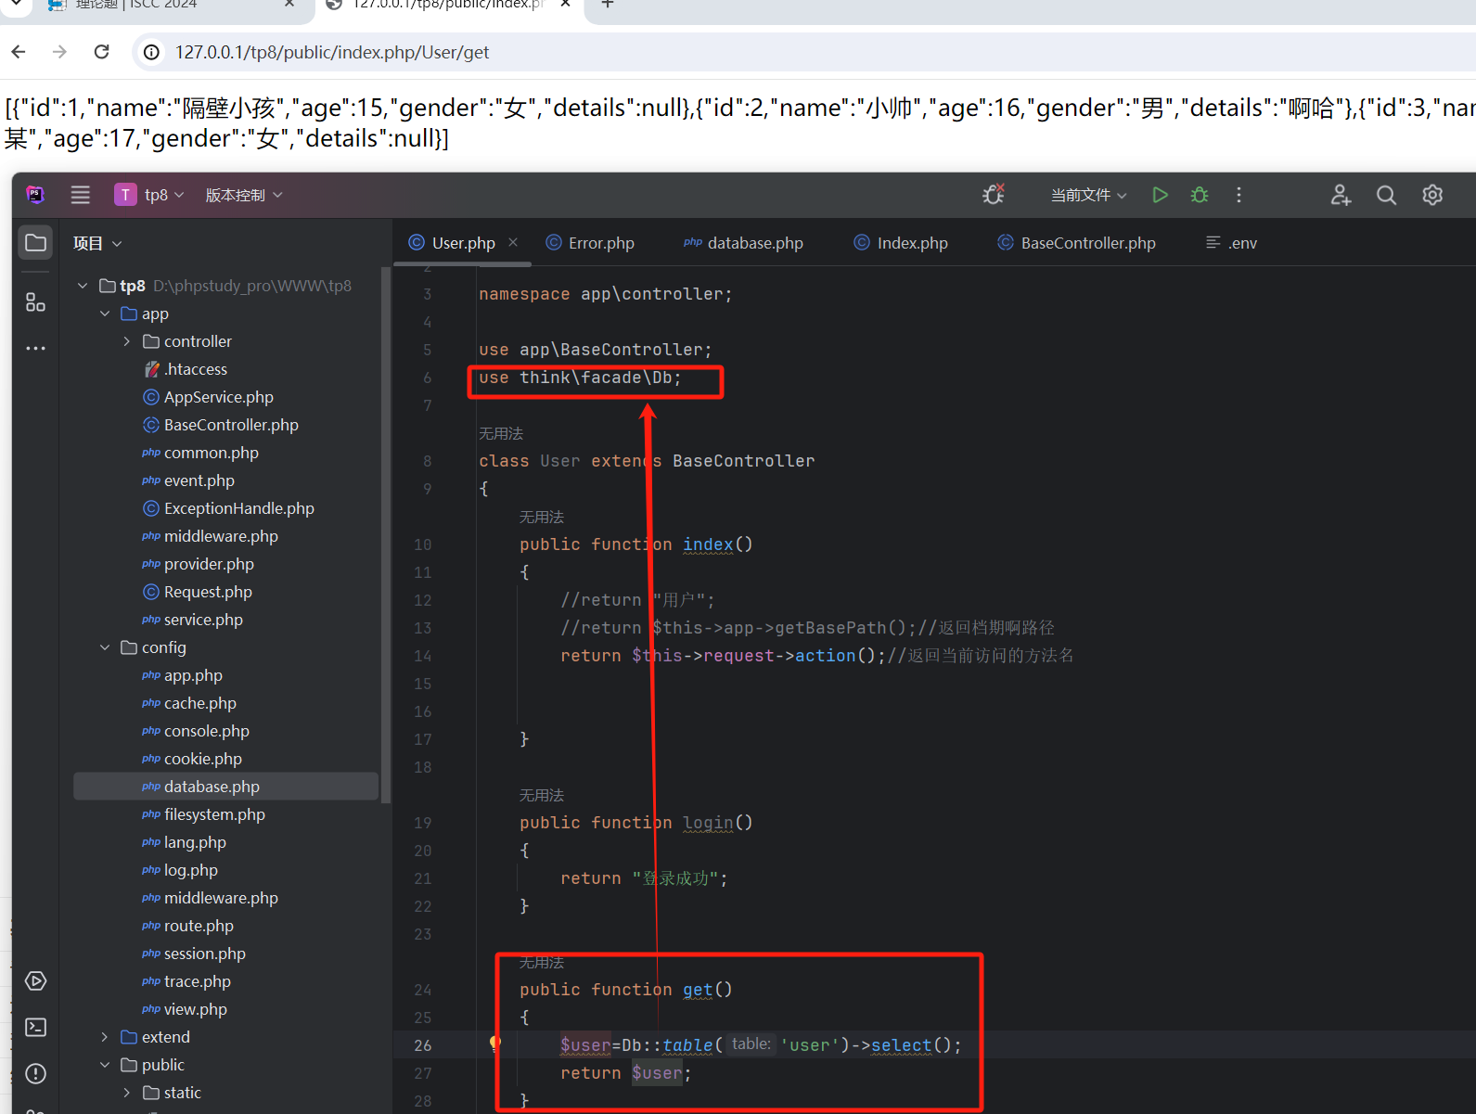Click the Debug bug icon beside Run

[1200, 195]
